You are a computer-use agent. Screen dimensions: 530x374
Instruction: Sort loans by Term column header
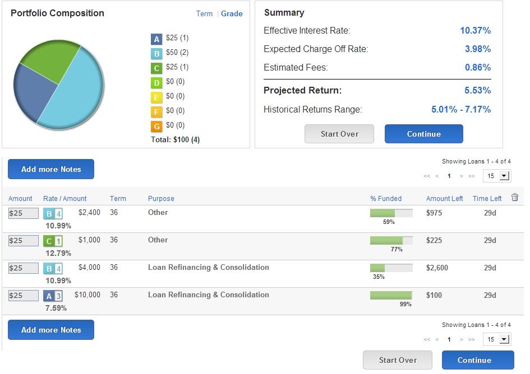(118, 198)
